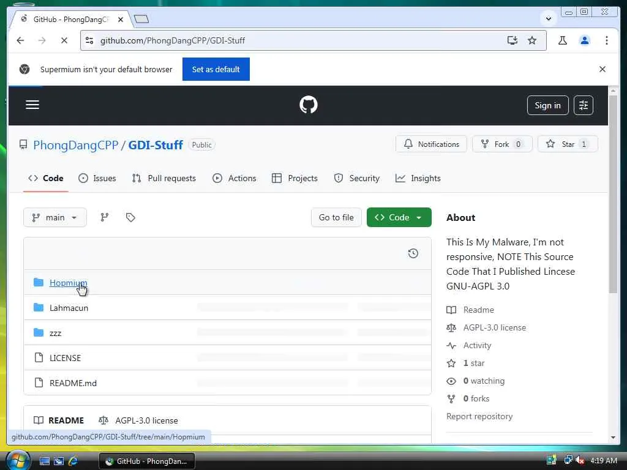Click the GitHub Octocat logo
The image size is (627, 470).
[x=309, y=105]
